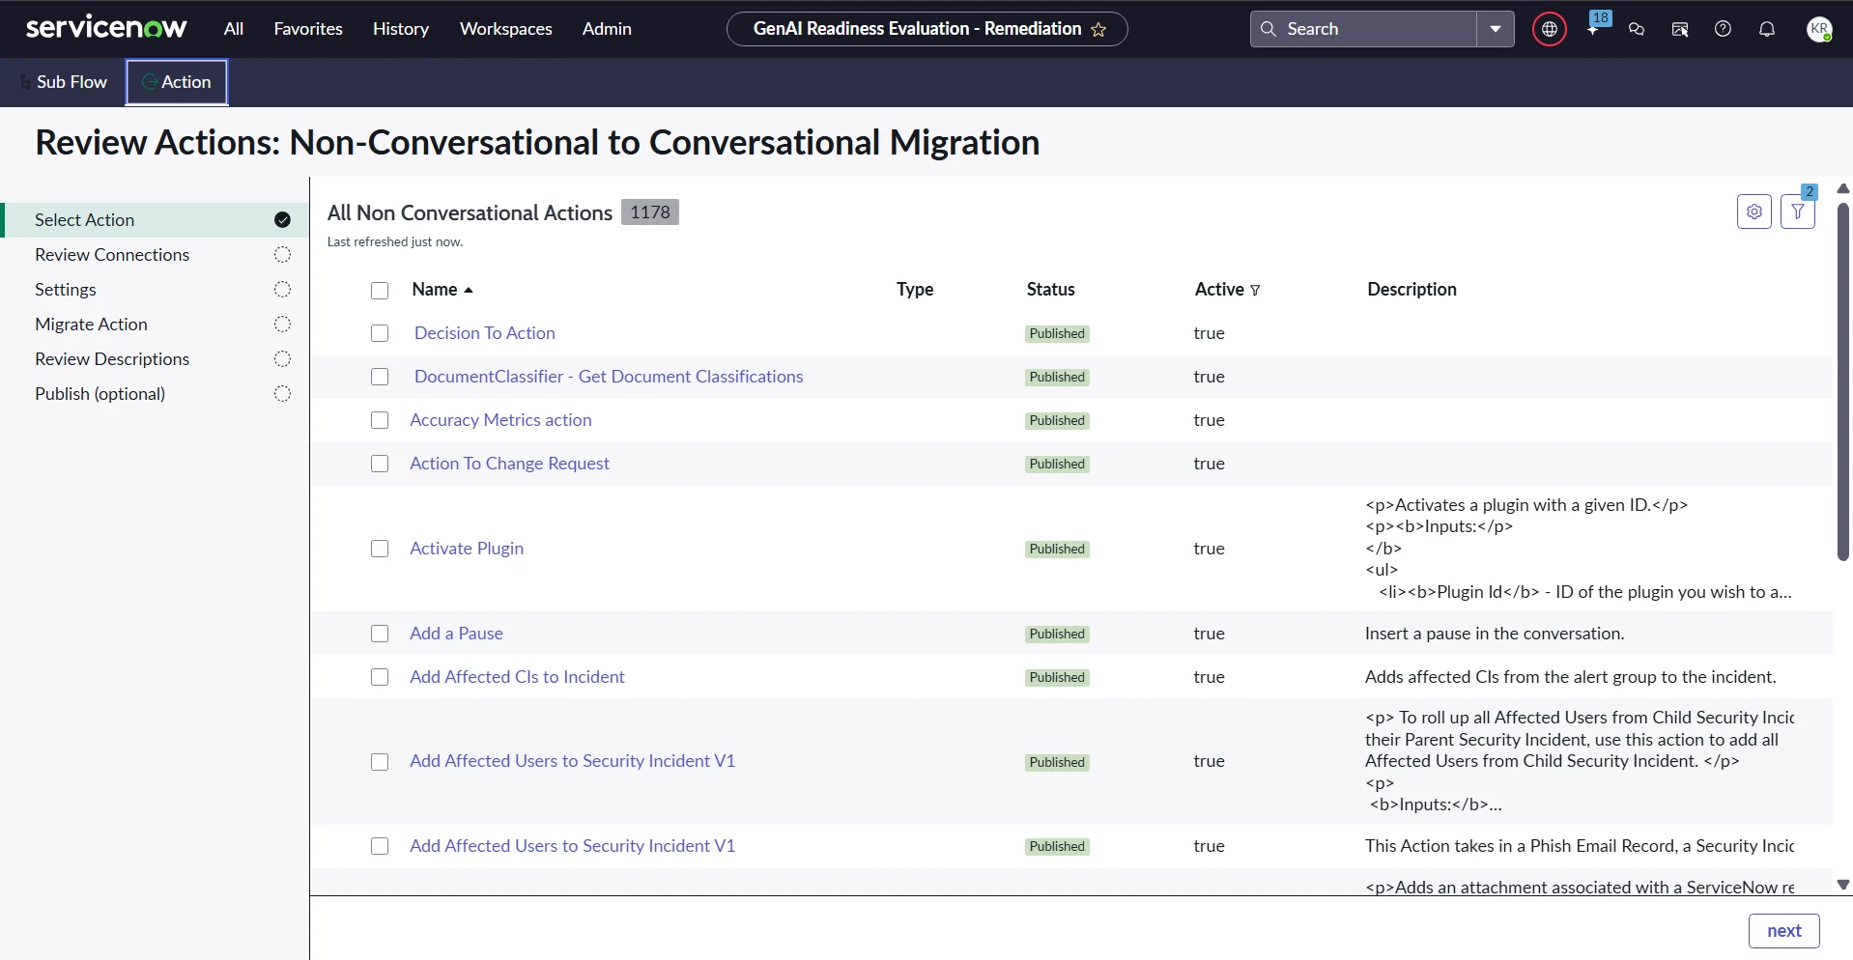
Task: Open the search scope dropdown arrow
Action: 1496,29
